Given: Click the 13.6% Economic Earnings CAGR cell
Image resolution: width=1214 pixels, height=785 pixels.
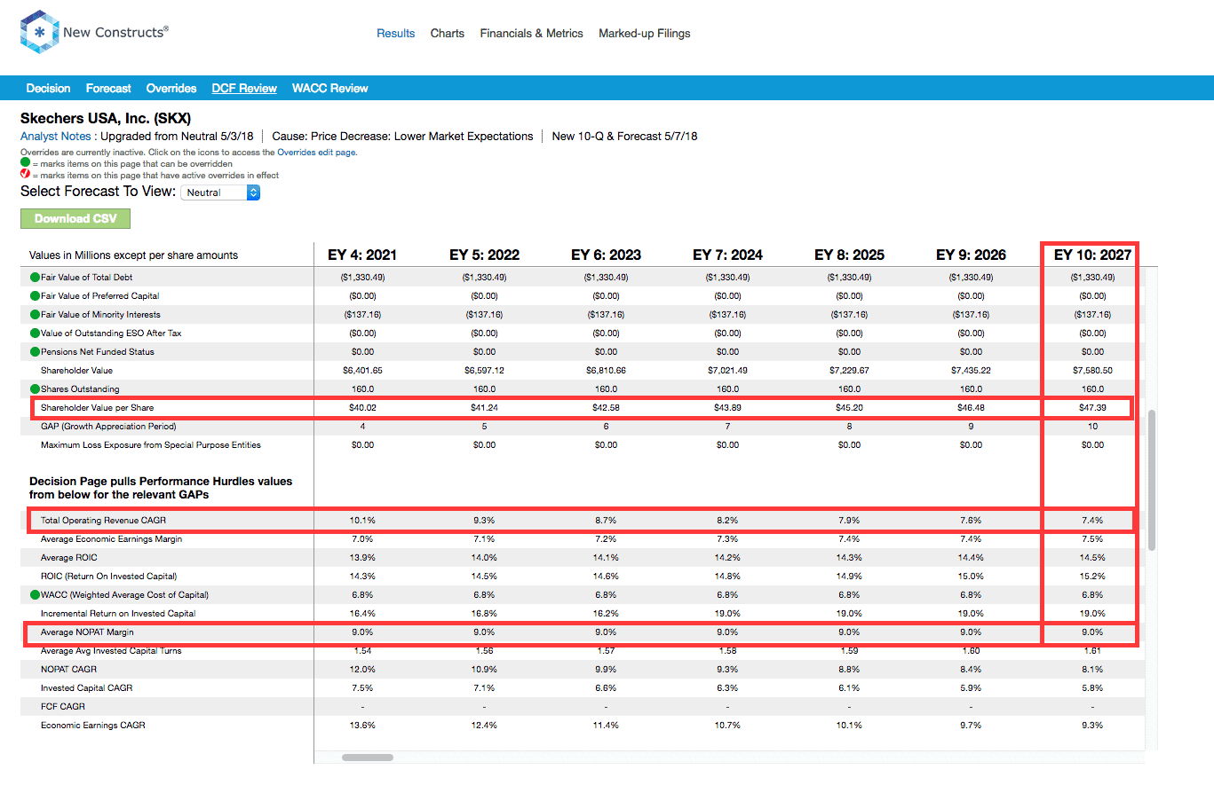Looking at the screenshot, I should pos(362,726).
